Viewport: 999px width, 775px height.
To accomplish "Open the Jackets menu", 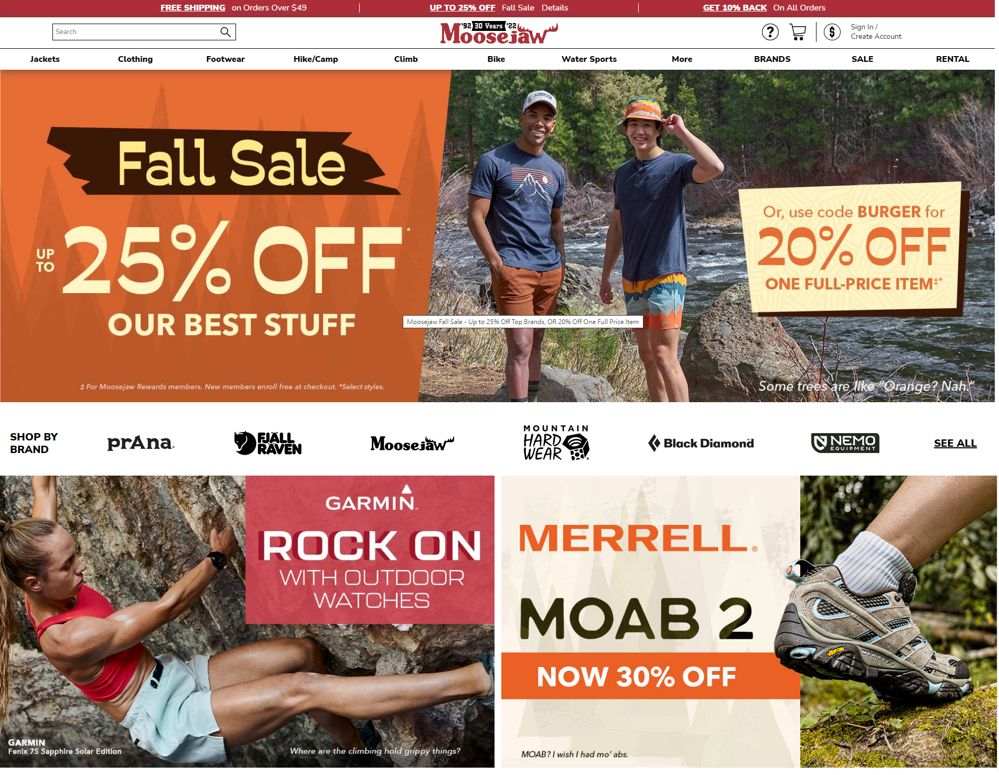I will [45, 59].
